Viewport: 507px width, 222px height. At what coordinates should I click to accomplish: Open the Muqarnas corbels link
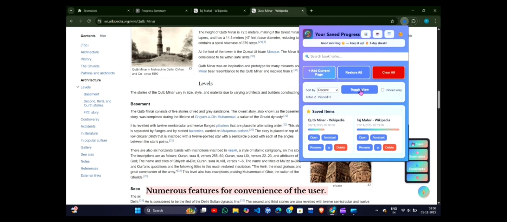point(235,131)
